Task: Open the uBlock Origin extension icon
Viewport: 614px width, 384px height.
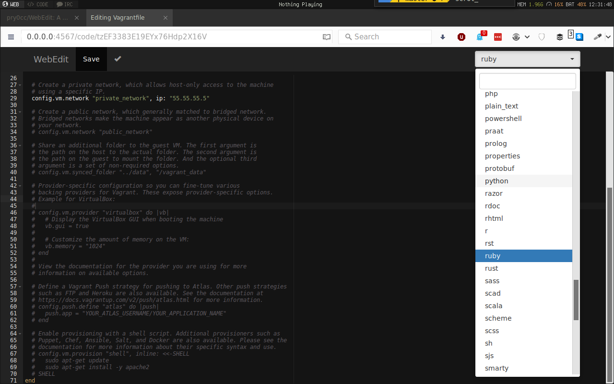Action: (x=461, y=37)
